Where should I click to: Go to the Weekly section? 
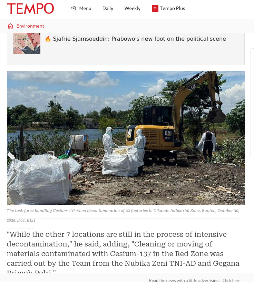point(132,8)
